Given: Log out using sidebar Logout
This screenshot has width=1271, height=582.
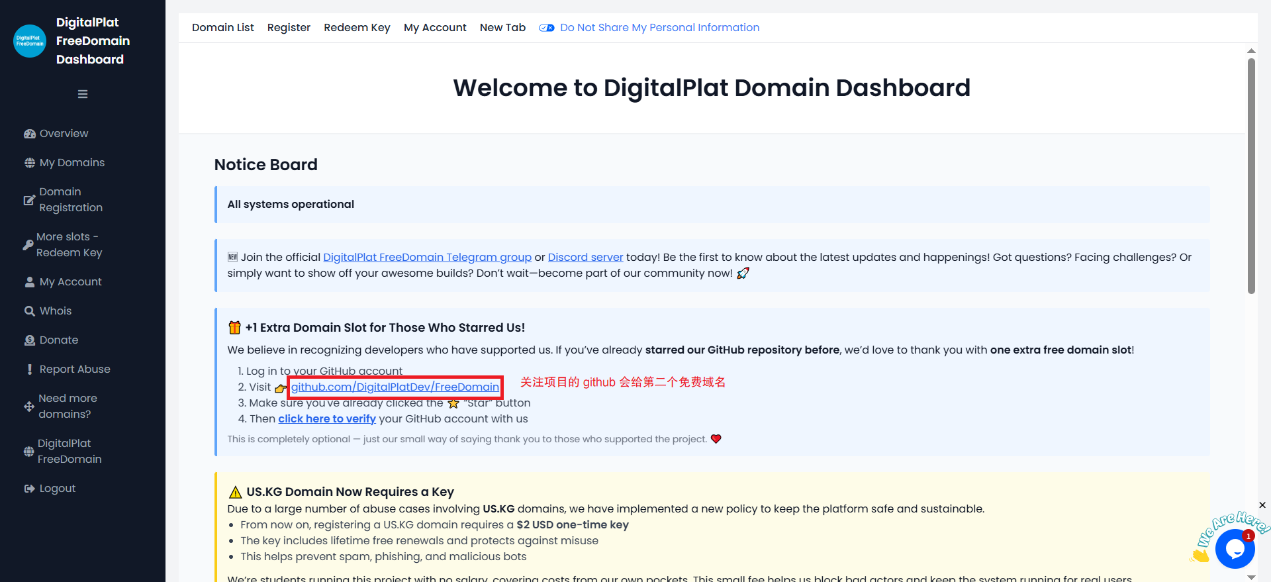Looking at the screenshot, I should [57, 489].
